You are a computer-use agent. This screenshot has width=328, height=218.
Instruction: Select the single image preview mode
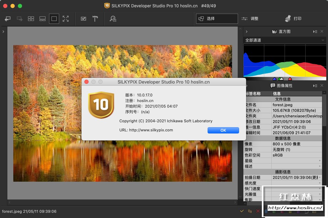[54, 19]
